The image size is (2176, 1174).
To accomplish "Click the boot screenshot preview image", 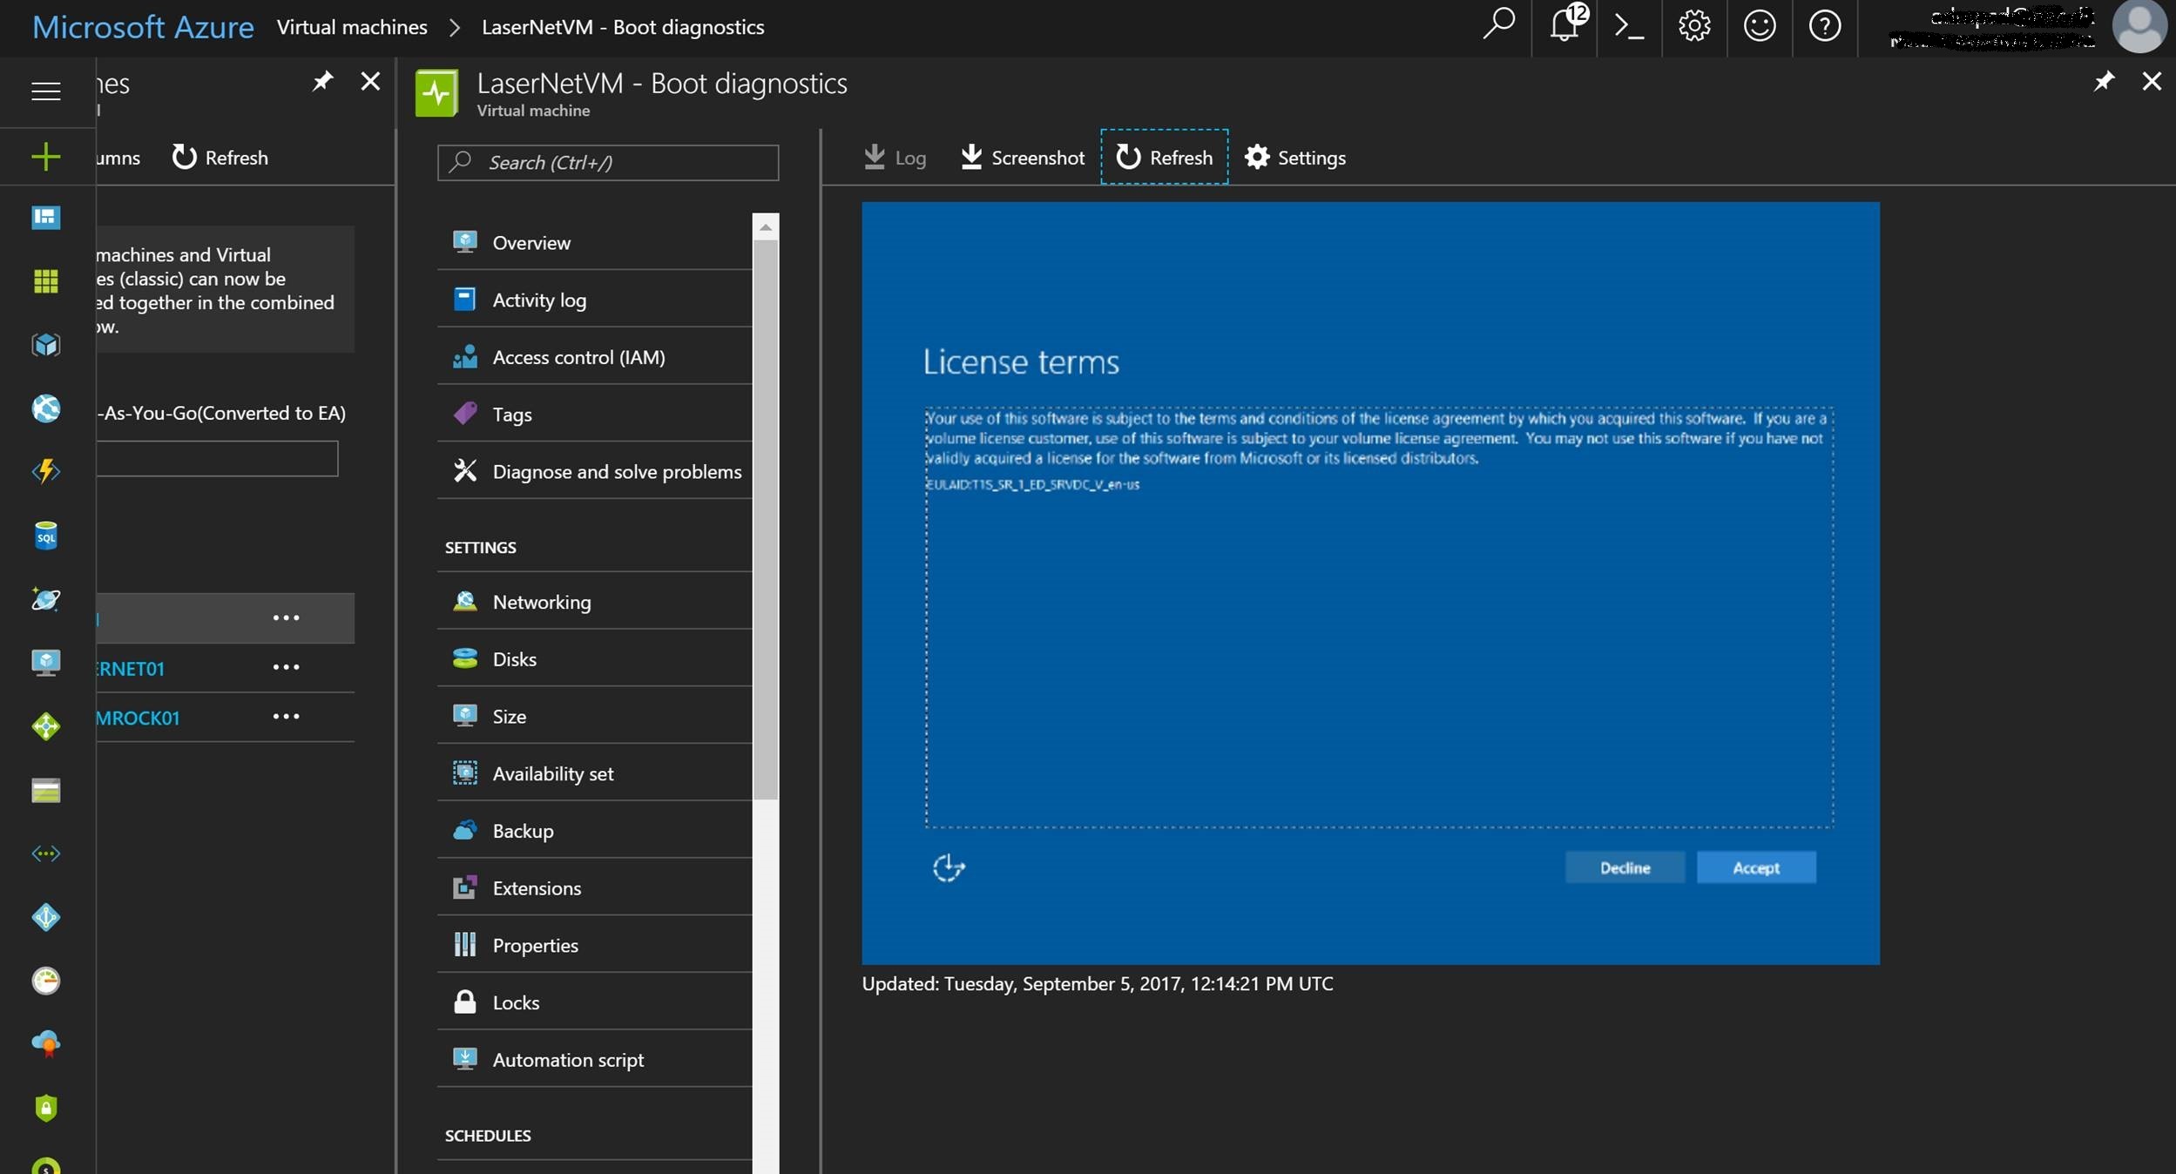I will coord(1370,583).
